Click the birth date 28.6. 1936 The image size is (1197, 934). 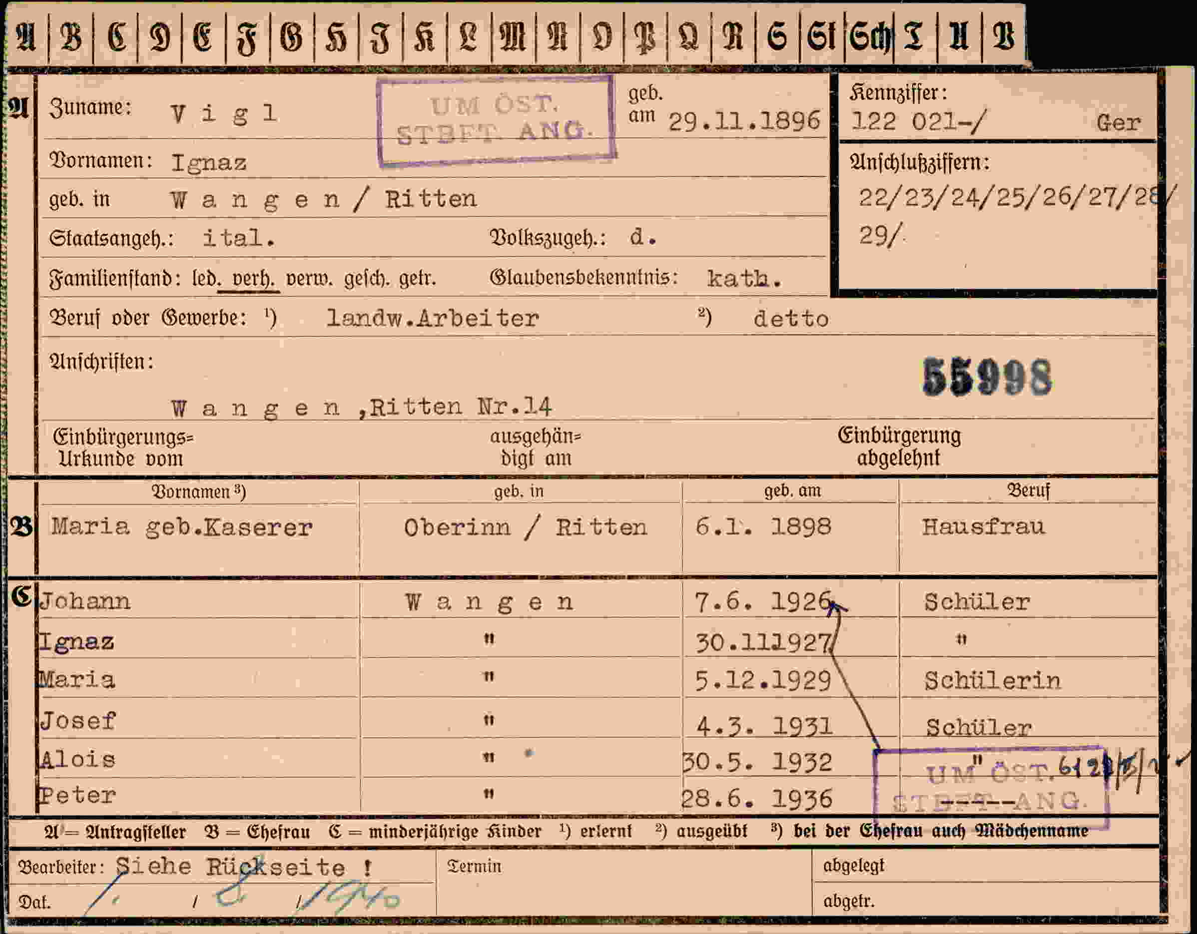757,800
